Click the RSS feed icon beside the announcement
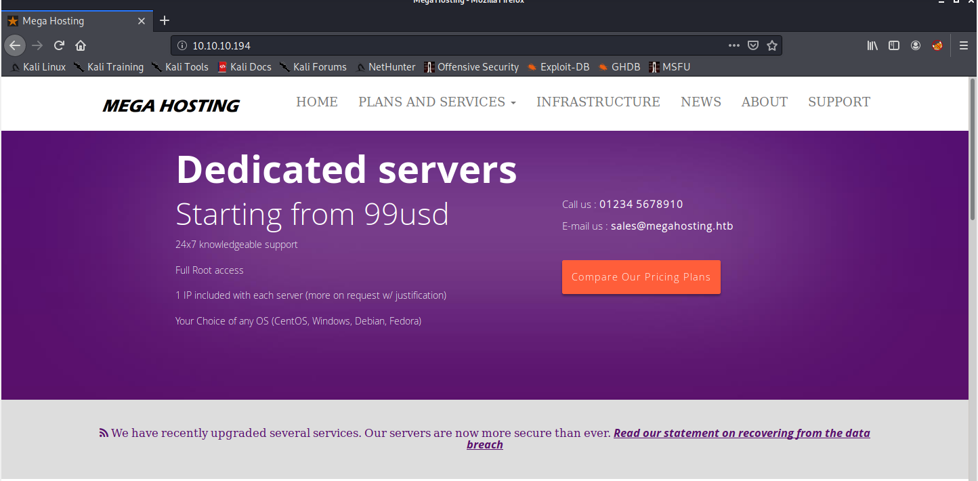Screen dimensions: 978x481 [x=104, y=433]
